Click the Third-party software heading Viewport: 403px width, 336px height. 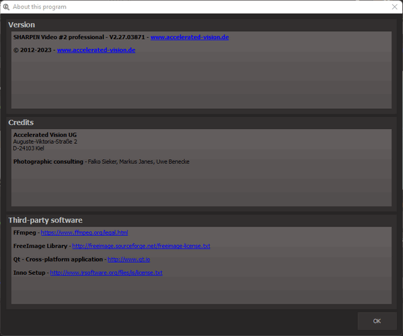coord(45,220)
